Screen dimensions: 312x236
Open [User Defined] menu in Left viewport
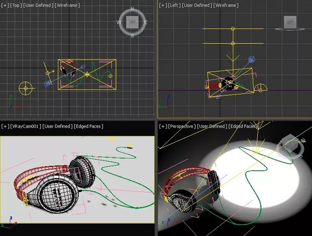click(197, 6)
